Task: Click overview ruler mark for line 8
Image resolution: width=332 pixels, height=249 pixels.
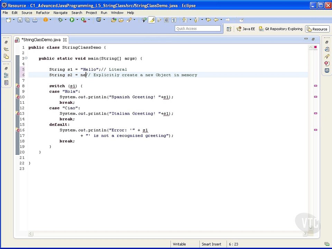Action: [x=315, y=86]
